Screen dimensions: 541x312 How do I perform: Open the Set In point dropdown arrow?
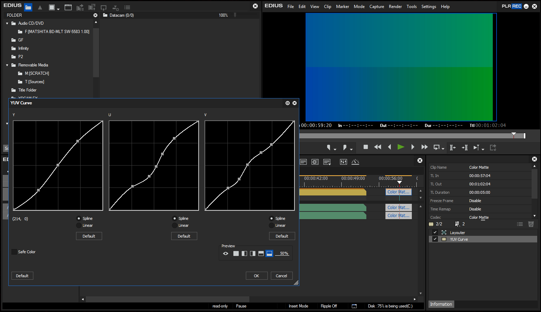click(335, 149)
